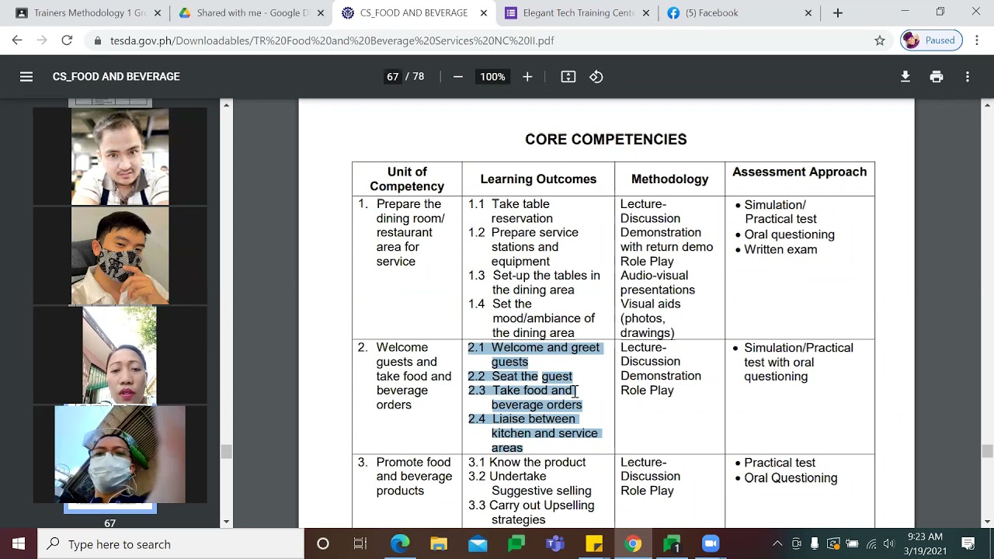Image resolution: width=994 pixels, height=559 pixels.
Task: Close the (5) Facebook tab
Action: tap(808, 13)
